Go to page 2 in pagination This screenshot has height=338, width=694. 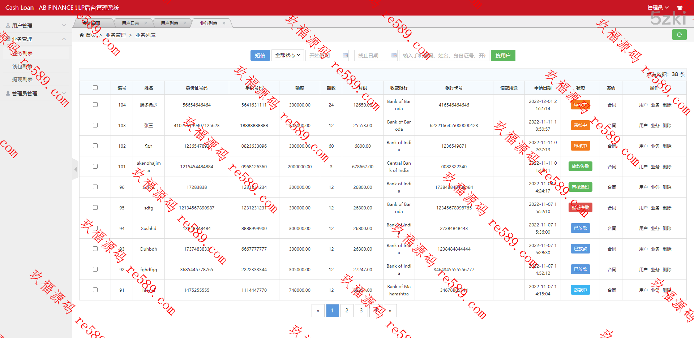coord(347,311)
